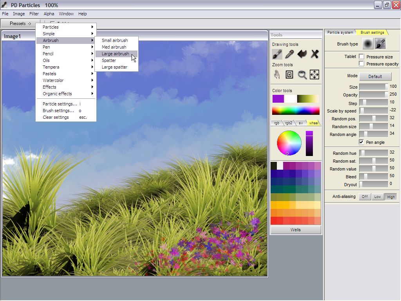
Task: Pick the eyedropper color sampler tool
Action: (x=289, y=54)
